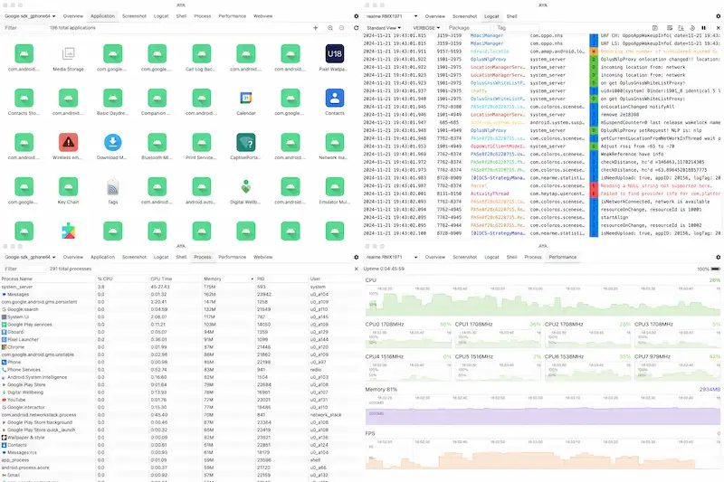Click the Wireless emergency alerts warning icon

click(x=68, y=143)
